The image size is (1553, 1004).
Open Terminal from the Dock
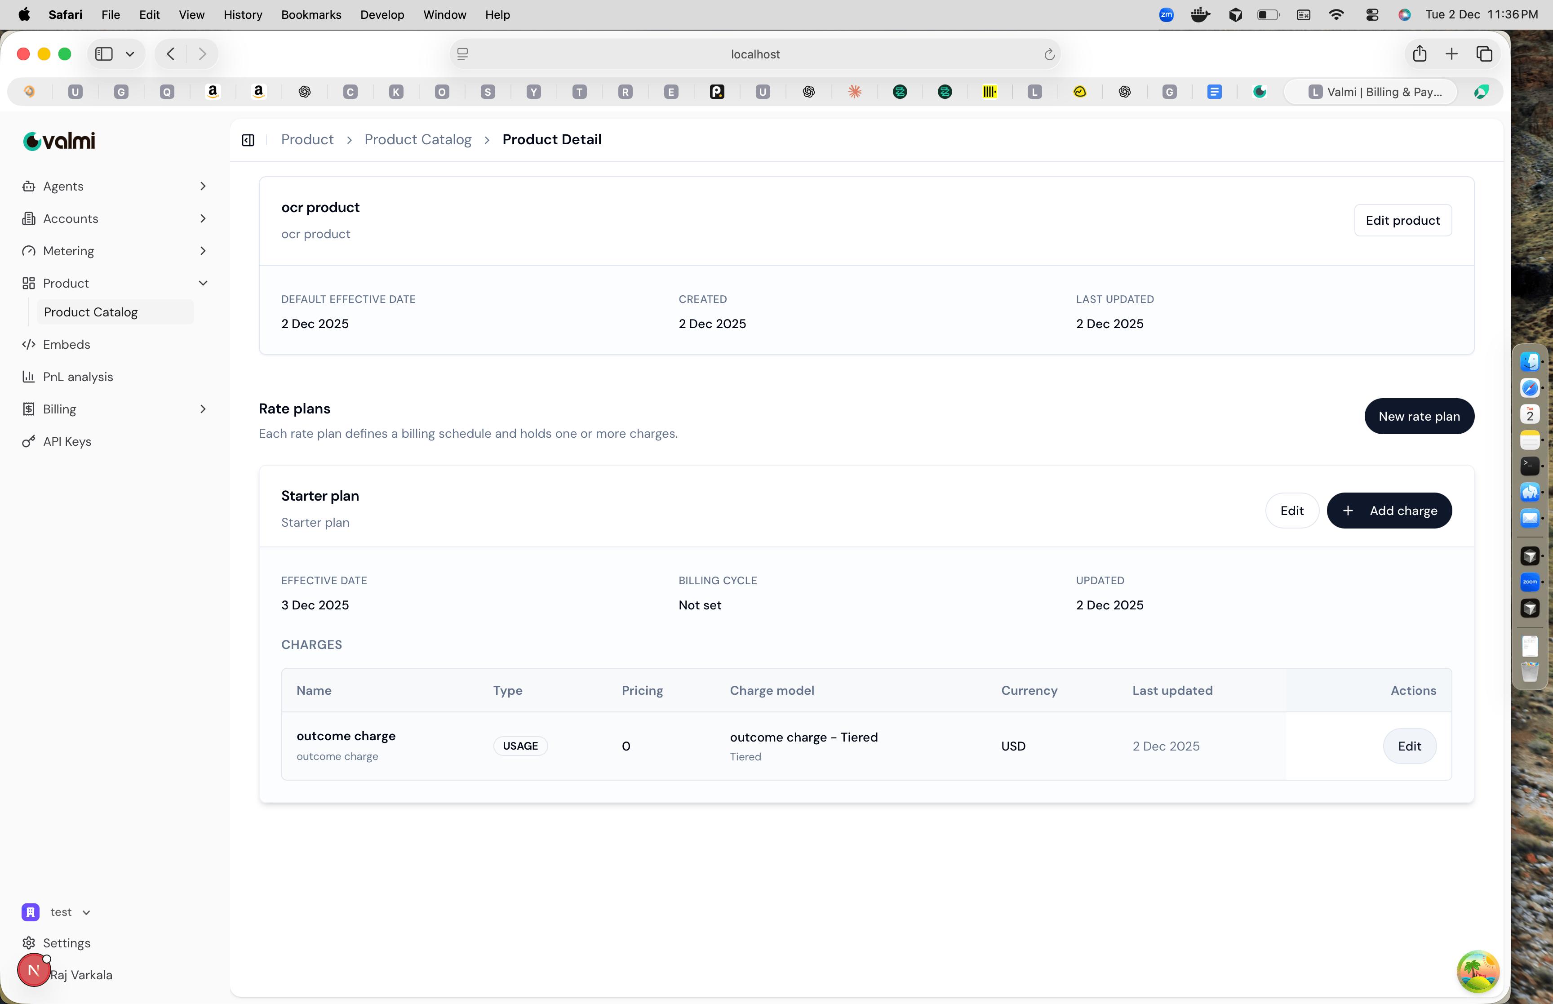click(1530, 466)
